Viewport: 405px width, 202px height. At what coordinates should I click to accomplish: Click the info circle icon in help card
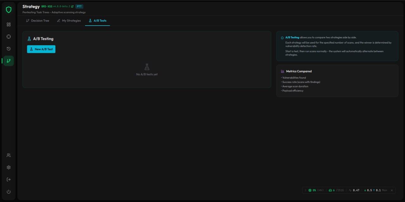coord(282,38)
